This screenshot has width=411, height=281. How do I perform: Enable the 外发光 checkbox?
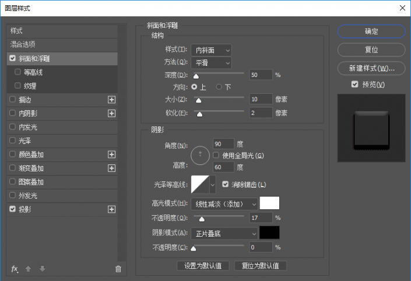click(12, 195)
